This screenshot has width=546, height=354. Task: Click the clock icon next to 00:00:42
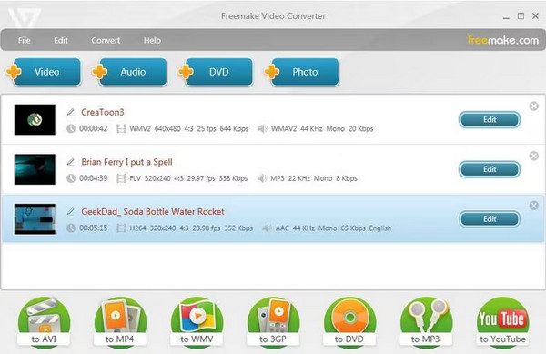pyautogui.click(x=71, y=128)
